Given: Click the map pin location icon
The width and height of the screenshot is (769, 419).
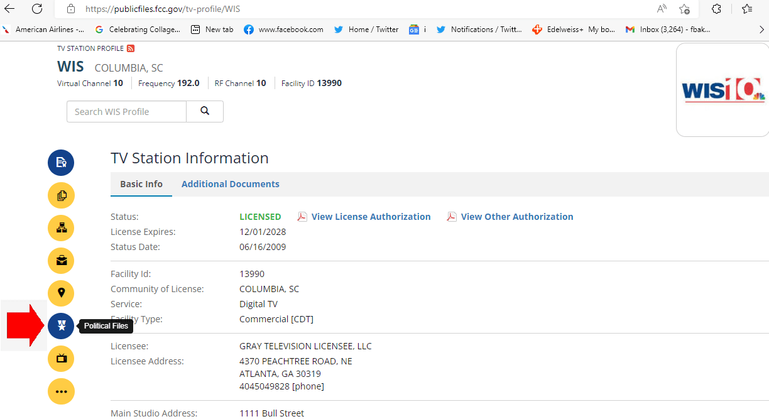Looking at the screenshot, I should coord(61,293).
